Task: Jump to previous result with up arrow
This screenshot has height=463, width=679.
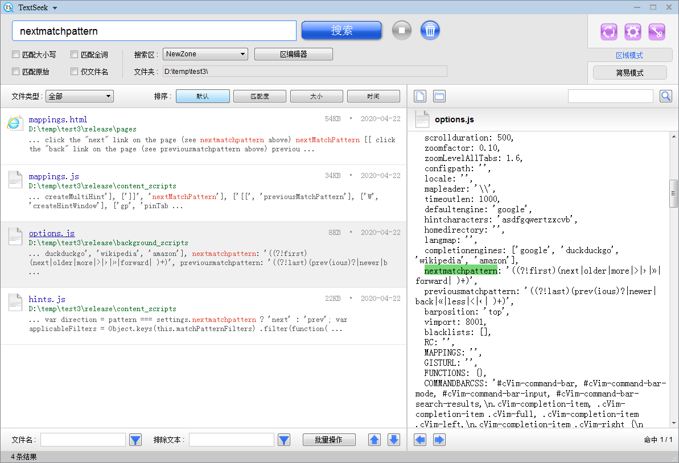Action: coord(375,440)
